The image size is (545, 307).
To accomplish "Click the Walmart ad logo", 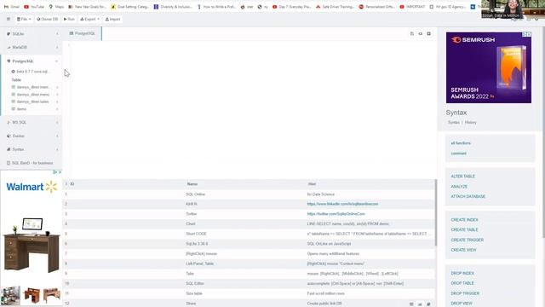I will pos(32,187).
